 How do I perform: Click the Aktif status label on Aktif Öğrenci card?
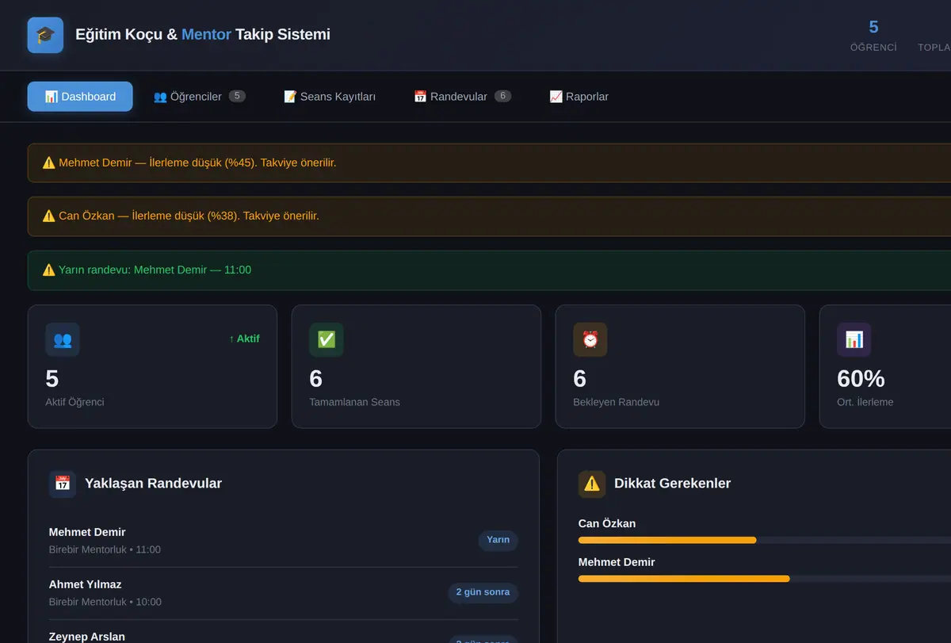pos(244,339)
